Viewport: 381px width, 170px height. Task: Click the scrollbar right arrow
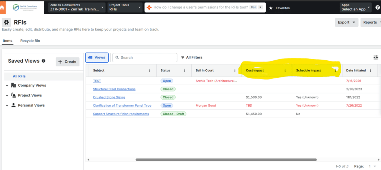point(378,160)
